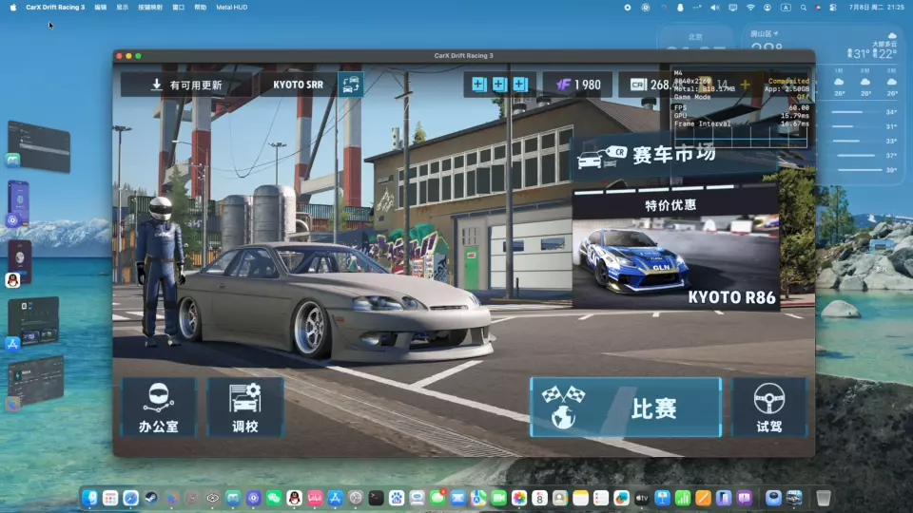Open Messages in the Dock

point(437,498)
